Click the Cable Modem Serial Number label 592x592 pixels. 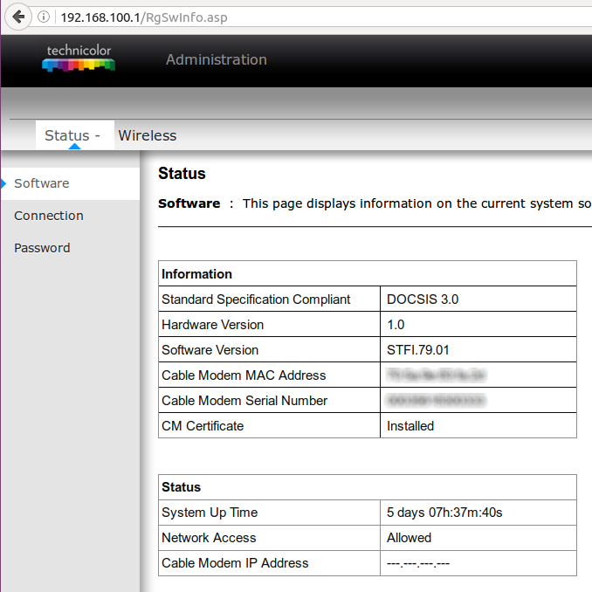(244, 400)
